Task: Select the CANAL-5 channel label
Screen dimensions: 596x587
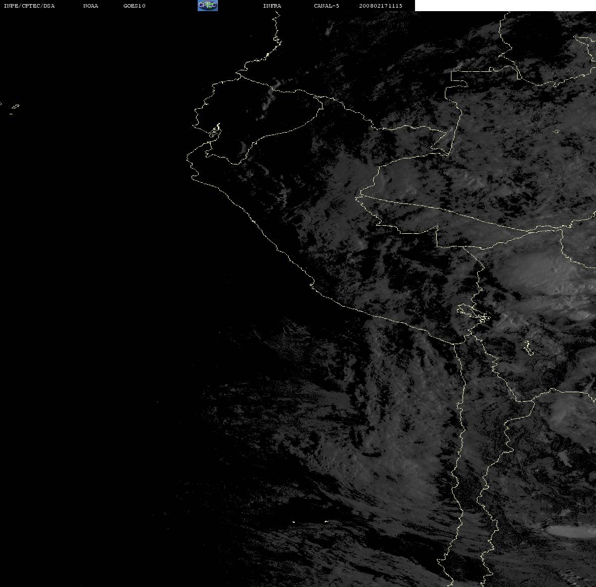Action: coord(327,6)
